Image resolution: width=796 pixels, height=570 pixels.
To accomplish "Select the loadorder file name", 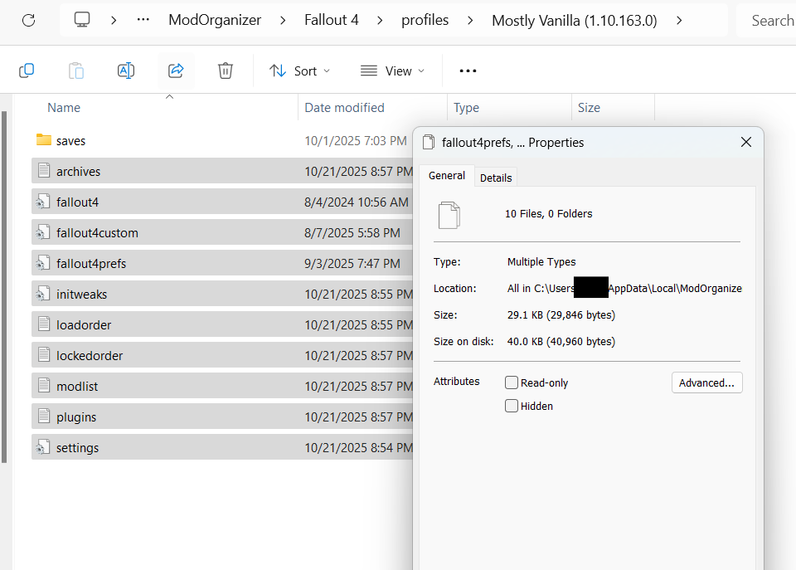I will [x=83, y=325].
